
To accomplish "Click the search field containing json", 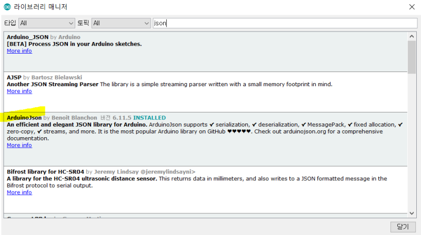I will [x=285, y=23].
